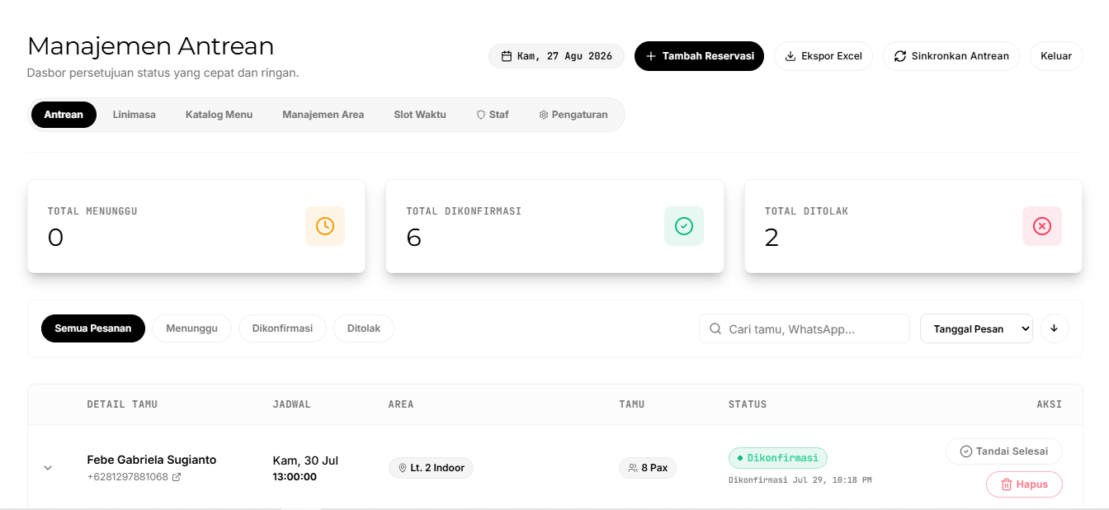The image size is (1109, 510).
Task: Toggle sort direction with the down arrow button
Action: pos(1055,328)
